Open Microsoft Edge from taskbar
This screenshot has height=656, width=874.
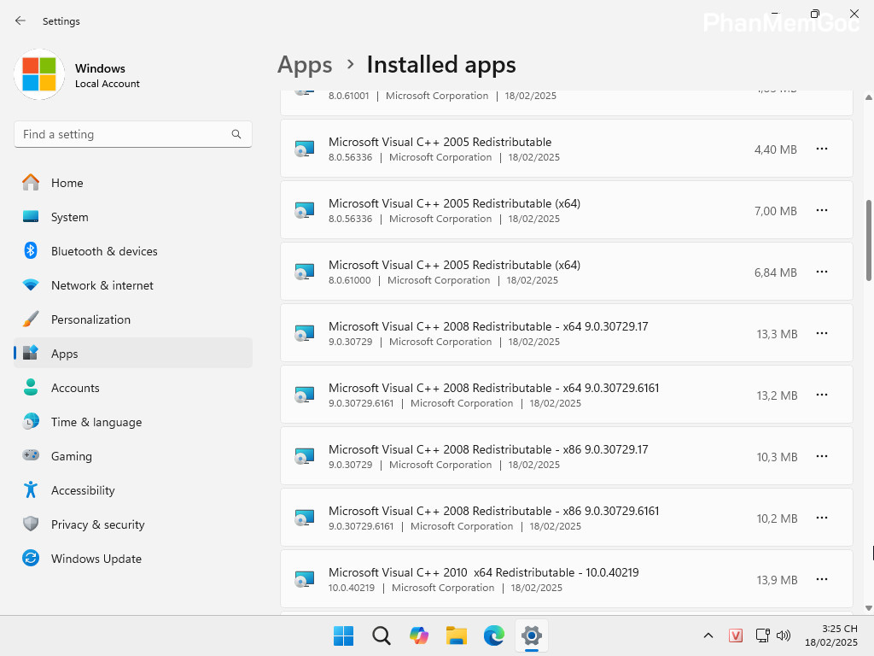pos(494,635)
